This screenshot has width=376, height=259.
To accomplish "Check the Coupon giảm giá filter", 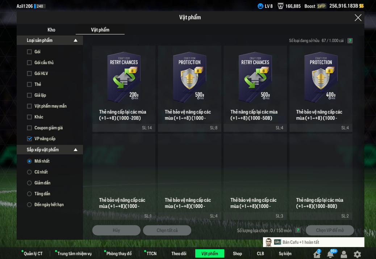I will [x=29, y=128].
